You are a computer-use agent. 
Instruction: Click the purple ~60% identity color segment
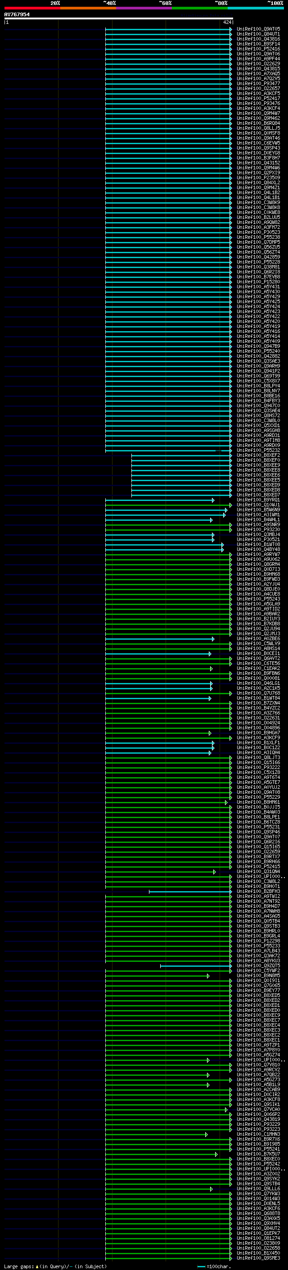pyautogui.click(x=144, y=8)
